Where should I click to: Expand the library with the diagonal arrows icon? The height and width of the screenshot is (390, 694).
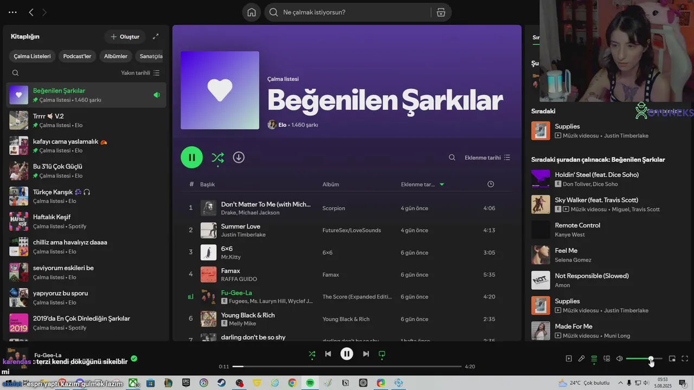(x=156, y=36)
